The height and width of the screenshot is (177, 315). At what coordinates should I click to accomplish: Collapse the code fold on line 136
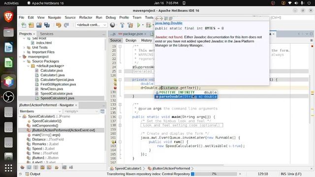pyautogui.click(x=120, y=117)
